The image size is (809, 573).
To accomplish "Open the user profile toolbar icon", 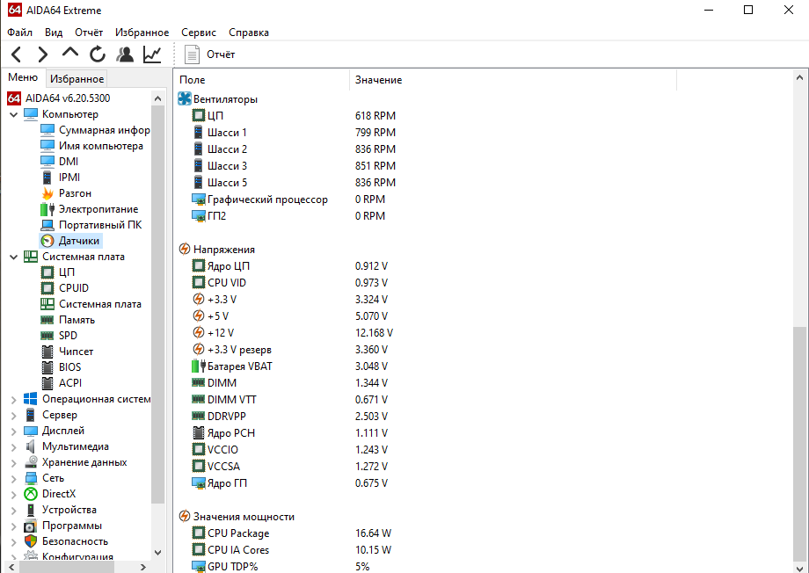I will pyautogui.click(x=125, y=54).
